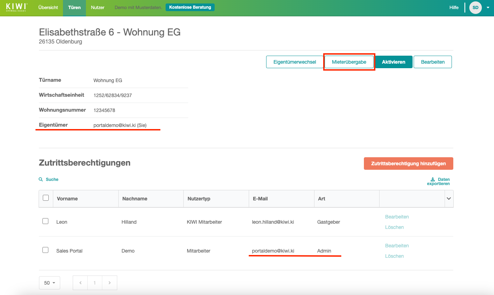Expand the table column chevron
Viewport: 494px width, 295px height.
pyautogui.click(x=449, y=199)
